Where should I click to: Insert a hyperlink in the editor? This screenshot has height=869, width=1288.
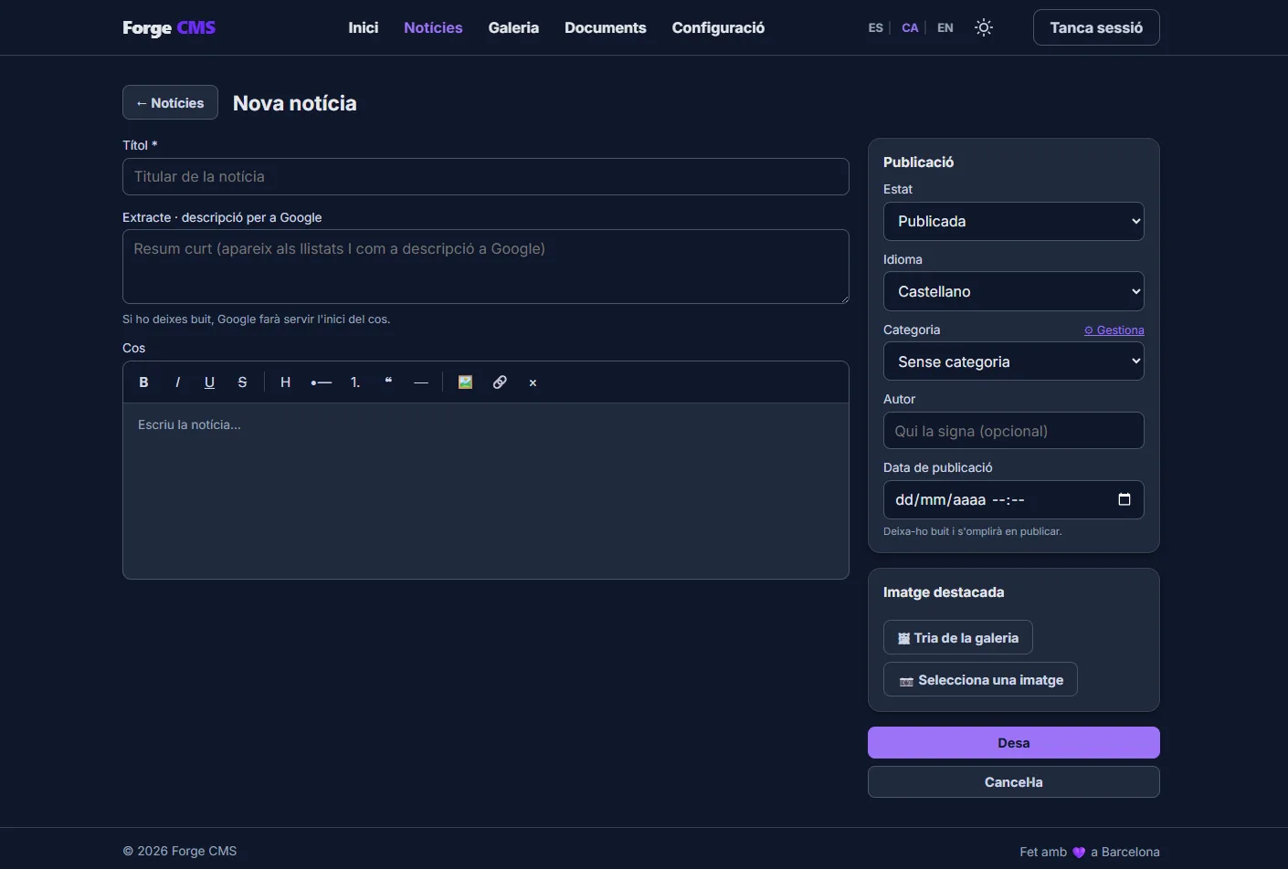pos(500,382)
